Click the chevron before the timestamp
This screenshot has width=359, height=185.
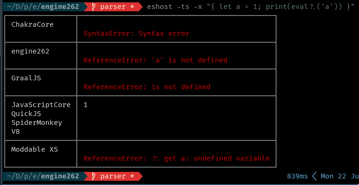pyautogui.click(x=314, y=177)
